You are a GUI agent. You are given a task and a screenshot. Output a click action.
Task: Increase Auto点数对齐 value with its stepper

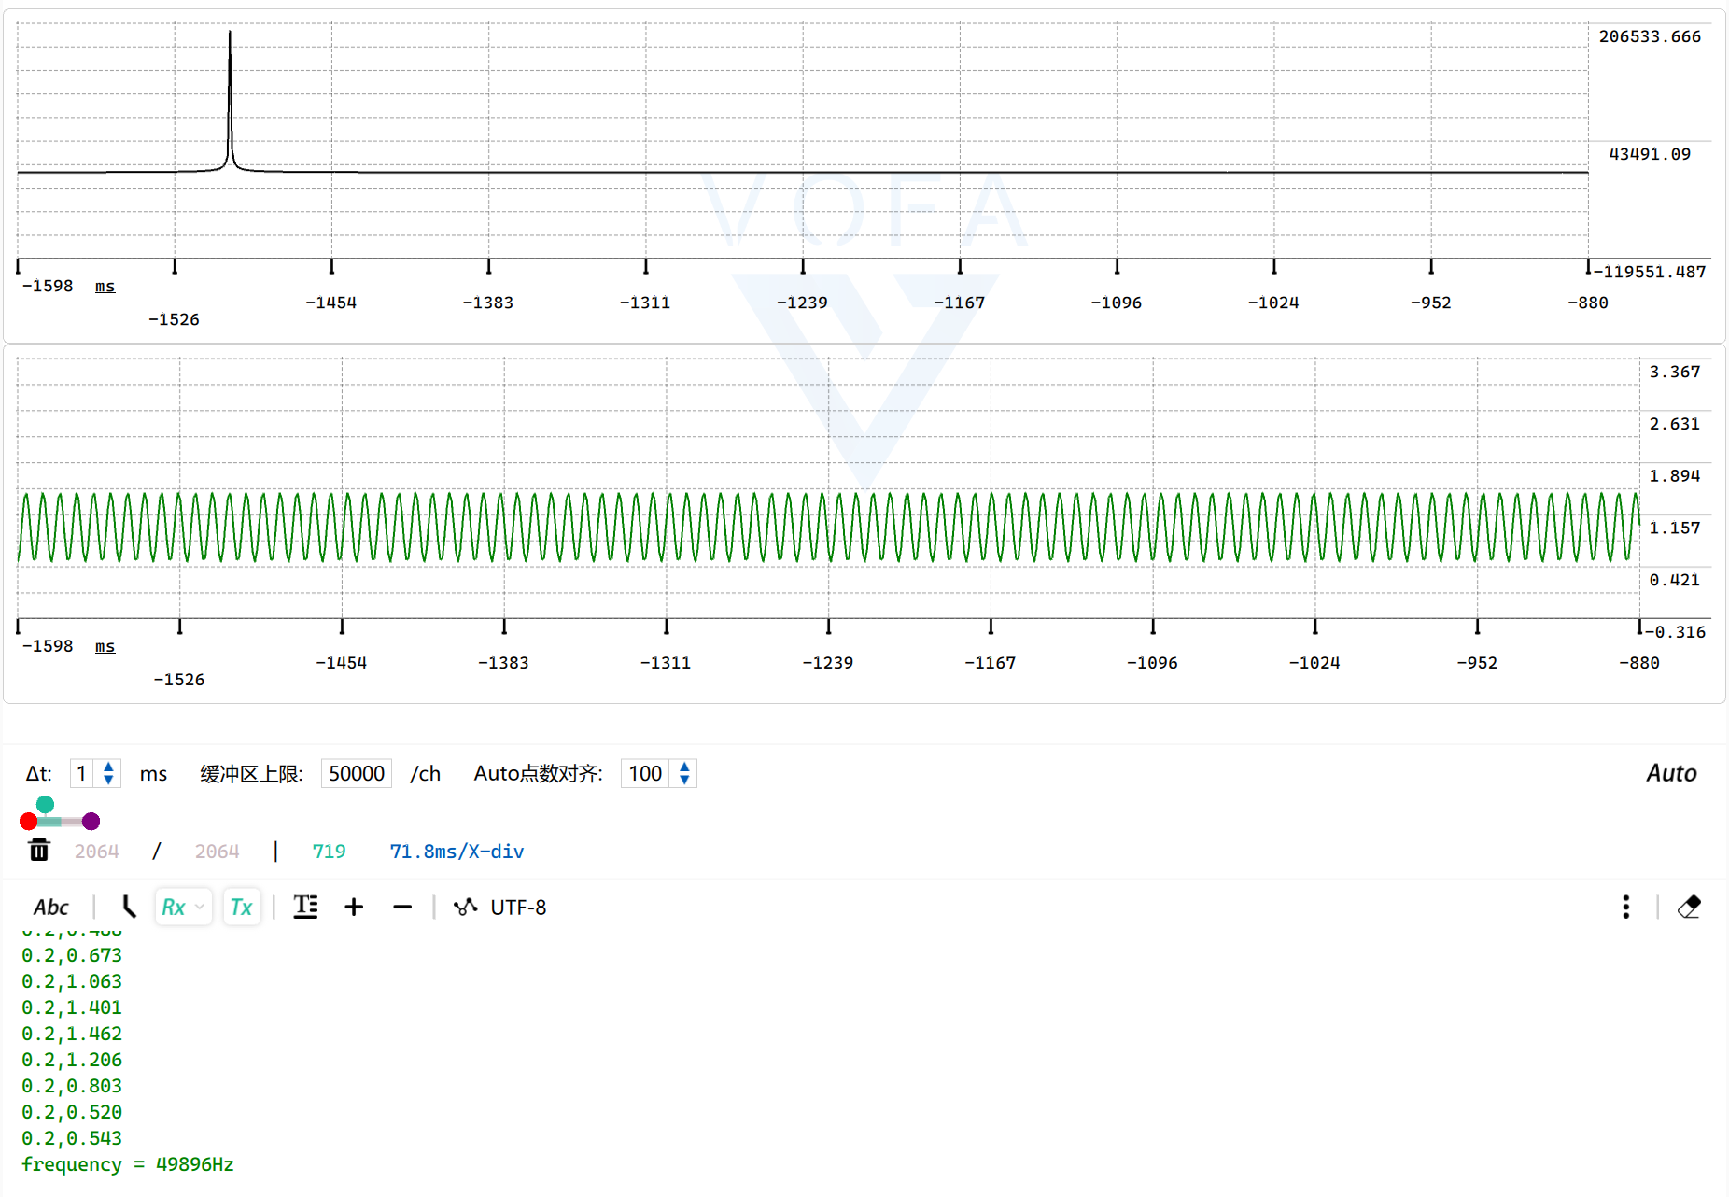click(x=683, y=767)
